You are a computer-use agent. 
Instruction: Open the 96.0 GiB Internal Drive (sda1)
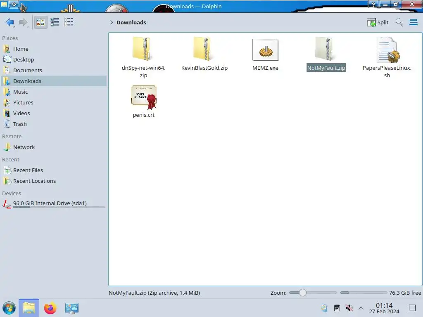(53, 203)
